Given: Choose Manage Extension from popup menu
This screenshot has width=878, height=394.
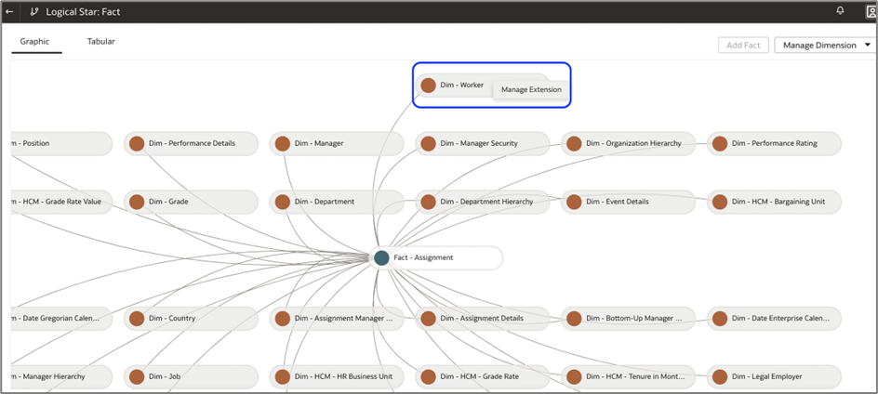Looking at the screenshot, I should click(531, 89).
